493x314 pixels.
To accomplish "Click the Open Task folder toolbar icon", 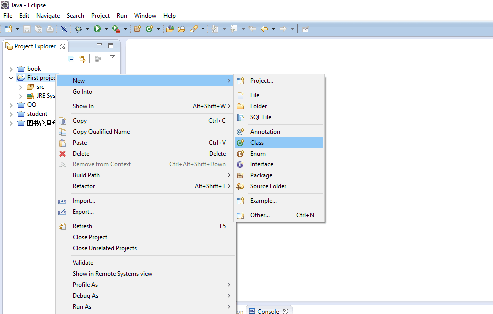I will click(182, 29).
